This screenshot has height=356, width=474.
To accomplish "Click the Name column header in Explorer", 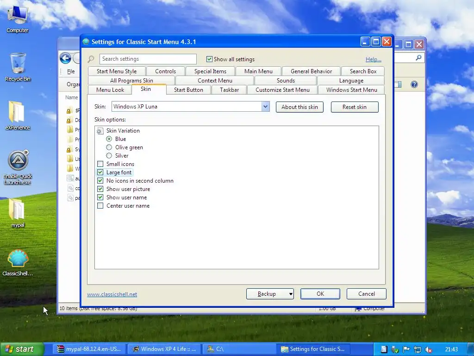I will click(72, 97).
